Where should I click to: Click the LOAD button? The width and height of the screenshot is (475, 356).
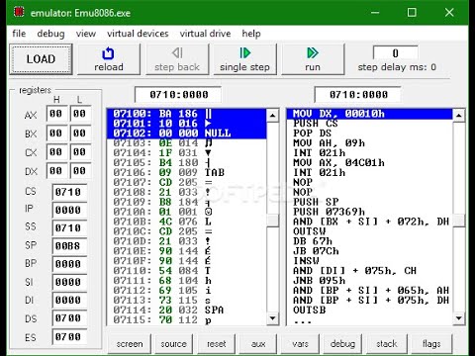pos(41,59)
